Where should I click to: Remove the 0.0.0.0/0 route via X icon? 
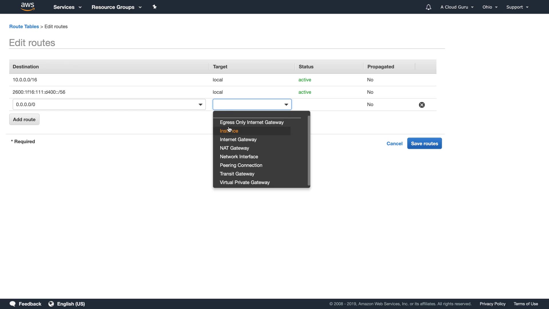(422, 105)
